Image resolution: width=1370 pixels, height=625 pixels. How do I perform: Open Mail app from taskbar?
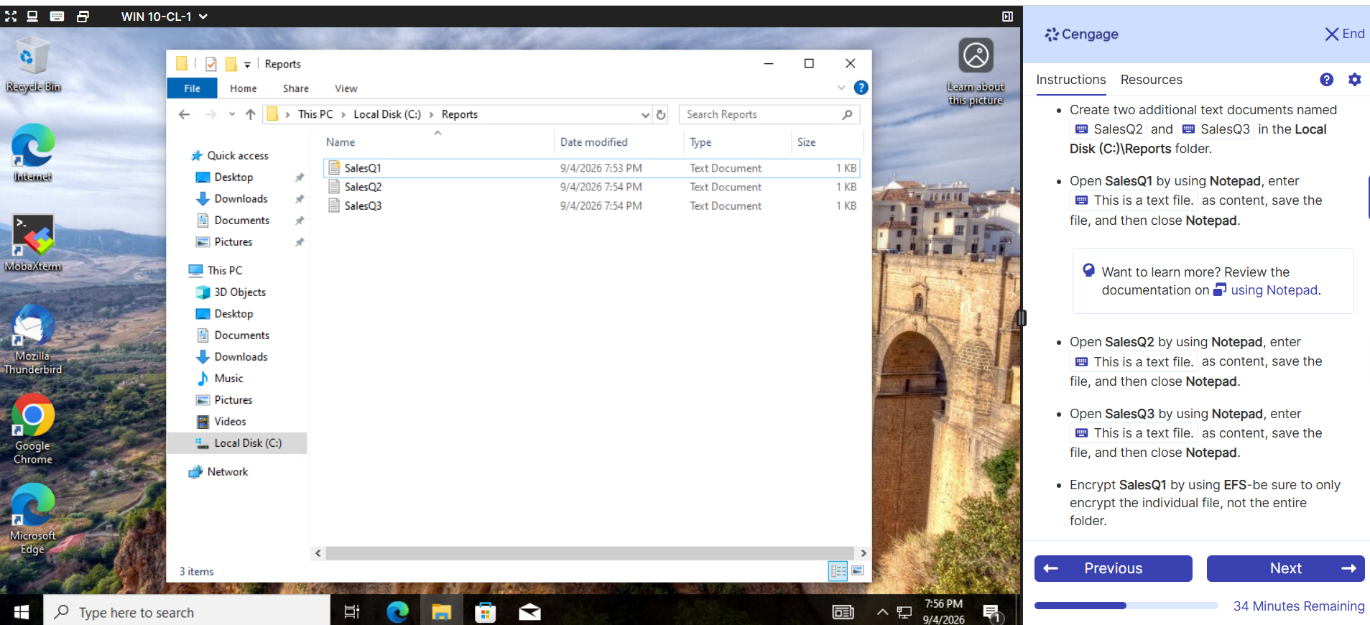(530, 612)
